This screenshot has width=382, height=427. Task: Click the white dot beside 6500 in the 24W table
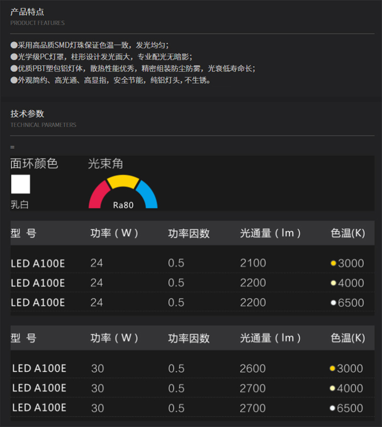(x=333, y=302)
